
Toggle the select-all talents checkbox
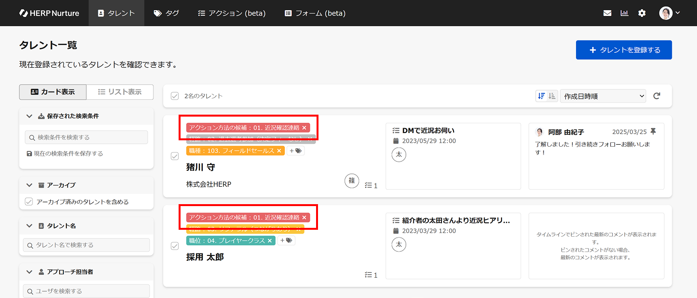[x=175, y=96]
